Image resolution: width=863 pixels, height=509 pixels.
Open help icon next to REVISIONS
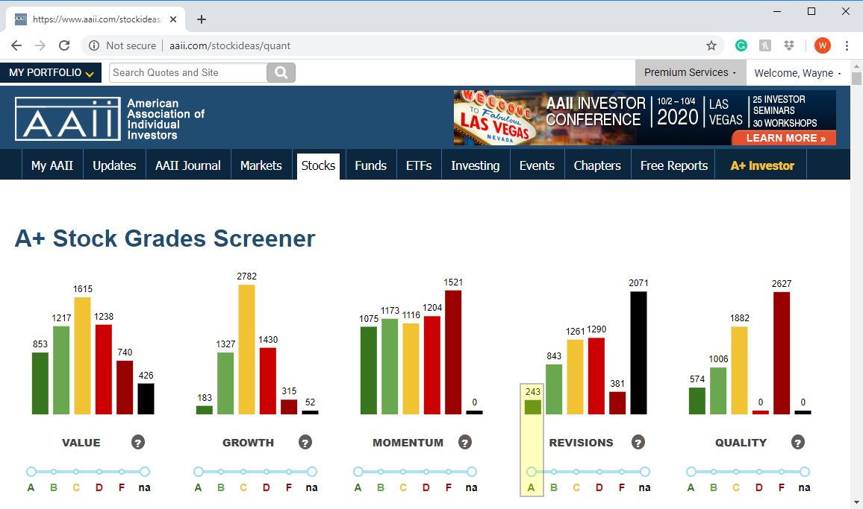[x=638, y=442]
